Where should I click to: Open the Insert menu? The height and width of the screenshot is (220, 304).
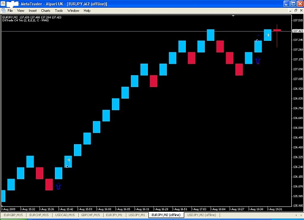click(x=33, y=11)
